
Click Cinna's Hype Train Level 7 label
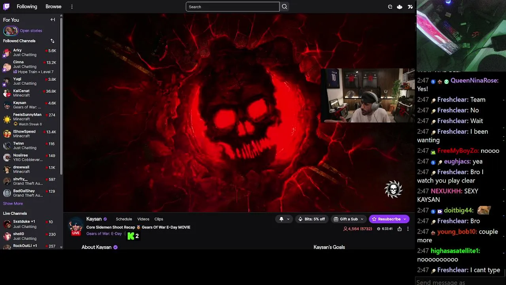coord(33,72)
